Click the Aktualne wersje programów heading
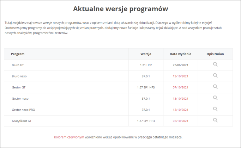241x148 pixels. pyautogui.click(x=121, y=9)
